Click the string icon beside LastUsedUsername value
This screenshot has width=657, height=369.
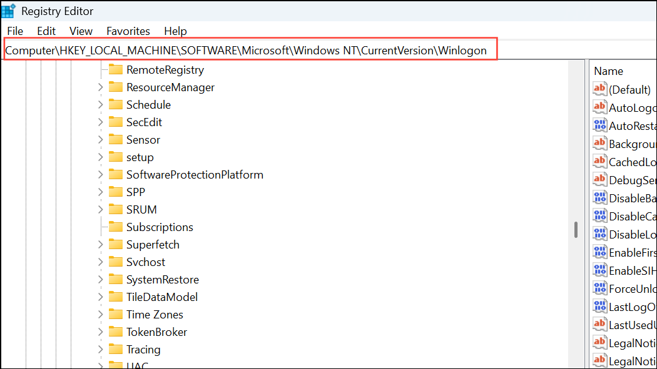point(599,324)
